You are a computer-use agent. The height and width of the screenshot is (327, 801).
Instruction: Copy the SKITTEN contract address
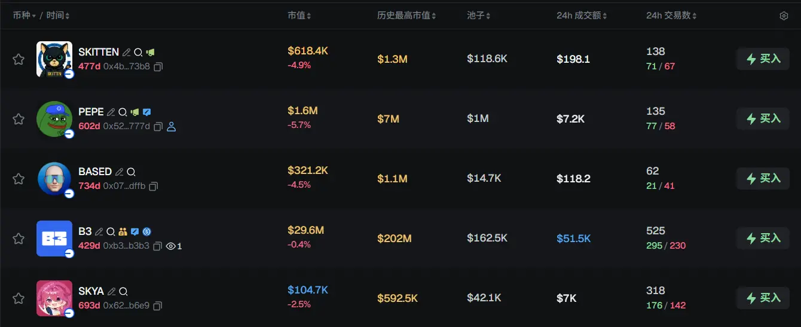click(x=158, y=67)
